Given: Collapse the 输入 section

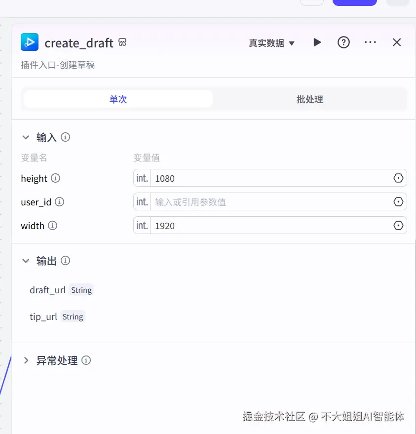Looking at the screenshot, I should pyautogui.click(x=26, y=137).
